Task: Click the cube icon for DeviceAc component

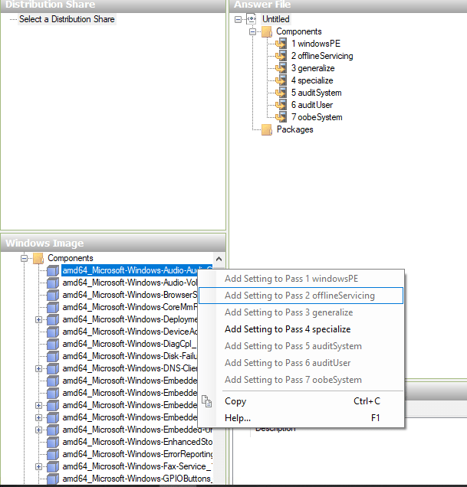Action: point(53,332)
